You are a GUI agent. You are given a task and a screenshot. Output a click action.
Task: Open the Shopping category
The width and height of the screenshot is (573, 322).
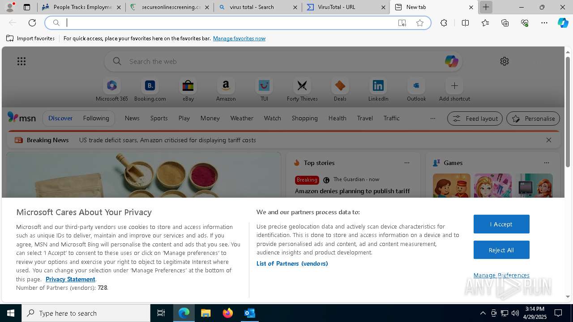(x=304, y=118)
